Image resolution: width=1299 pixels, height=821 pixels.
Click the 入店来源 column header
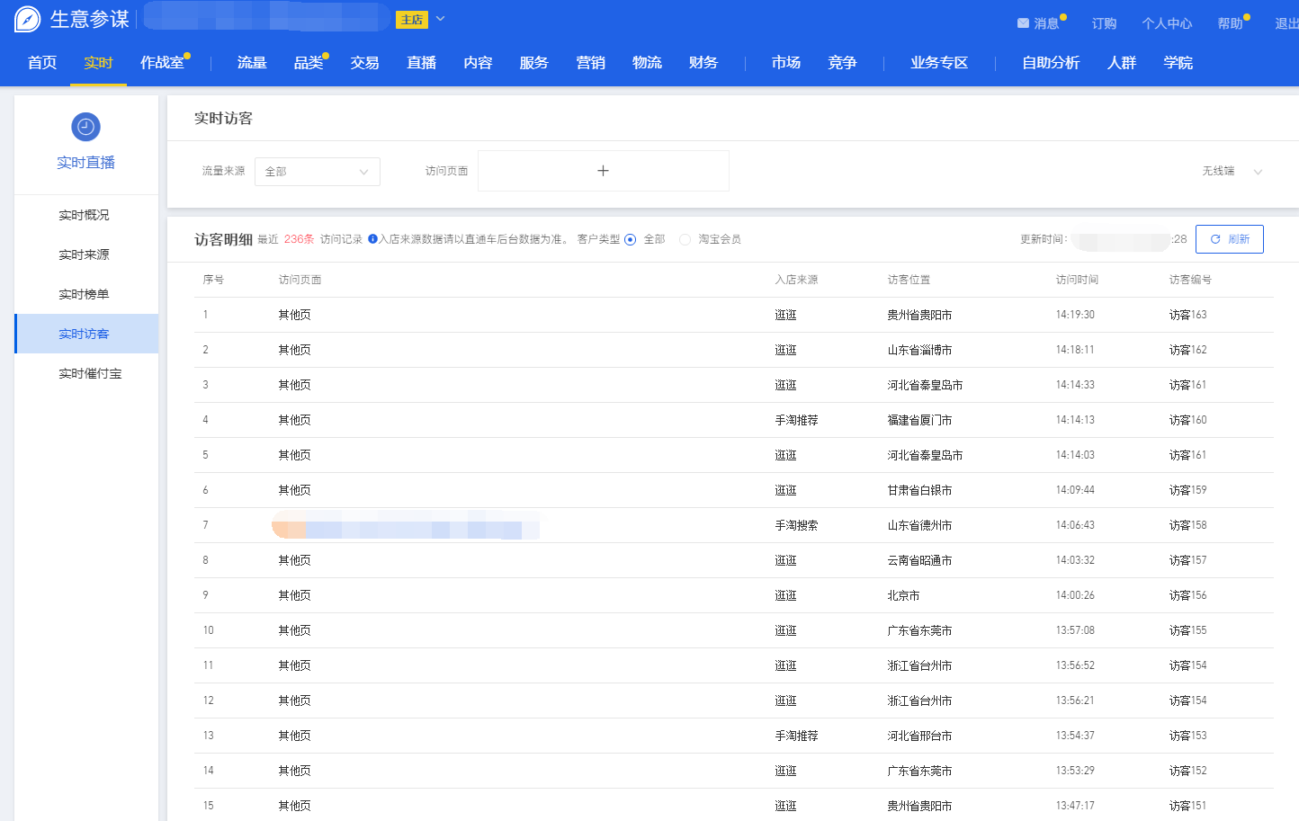click(x=796, y=280)
